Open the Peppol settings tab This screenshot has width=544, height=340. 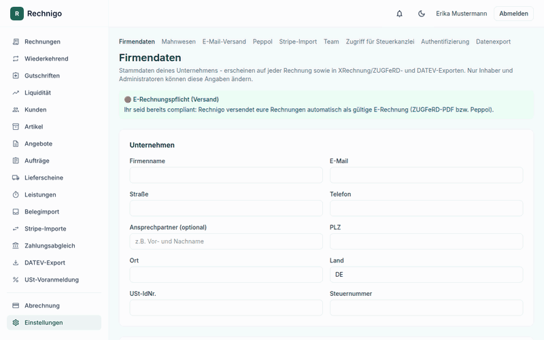262,41
